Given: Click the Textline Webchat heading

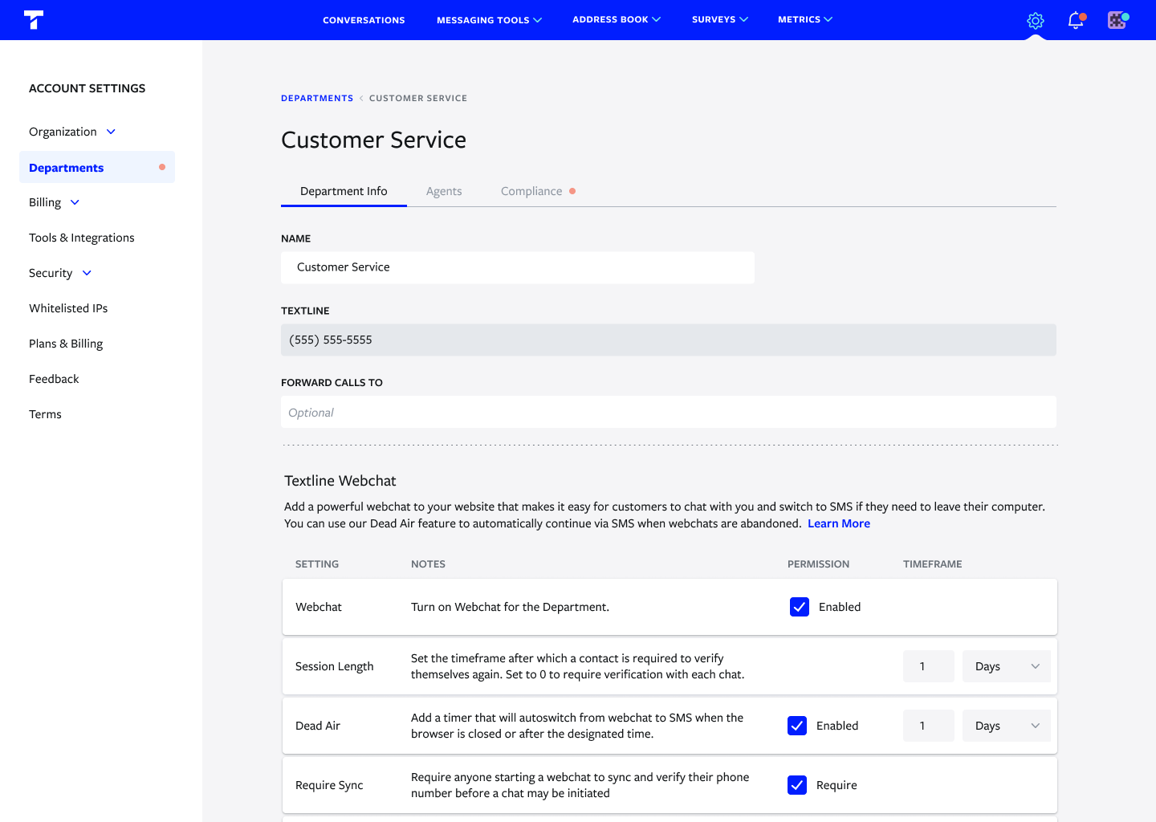Looking at the screenshot, I should point(340,481).
